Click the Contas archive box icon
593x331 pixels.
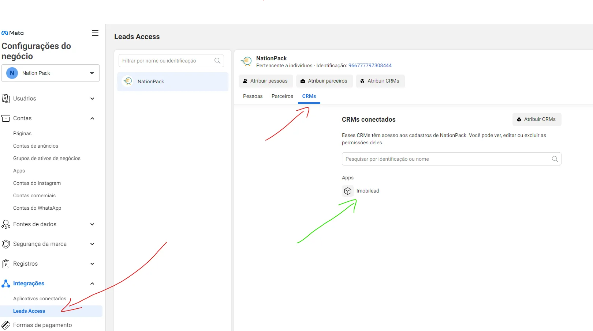pyautogui.click(x=6, y=118)
